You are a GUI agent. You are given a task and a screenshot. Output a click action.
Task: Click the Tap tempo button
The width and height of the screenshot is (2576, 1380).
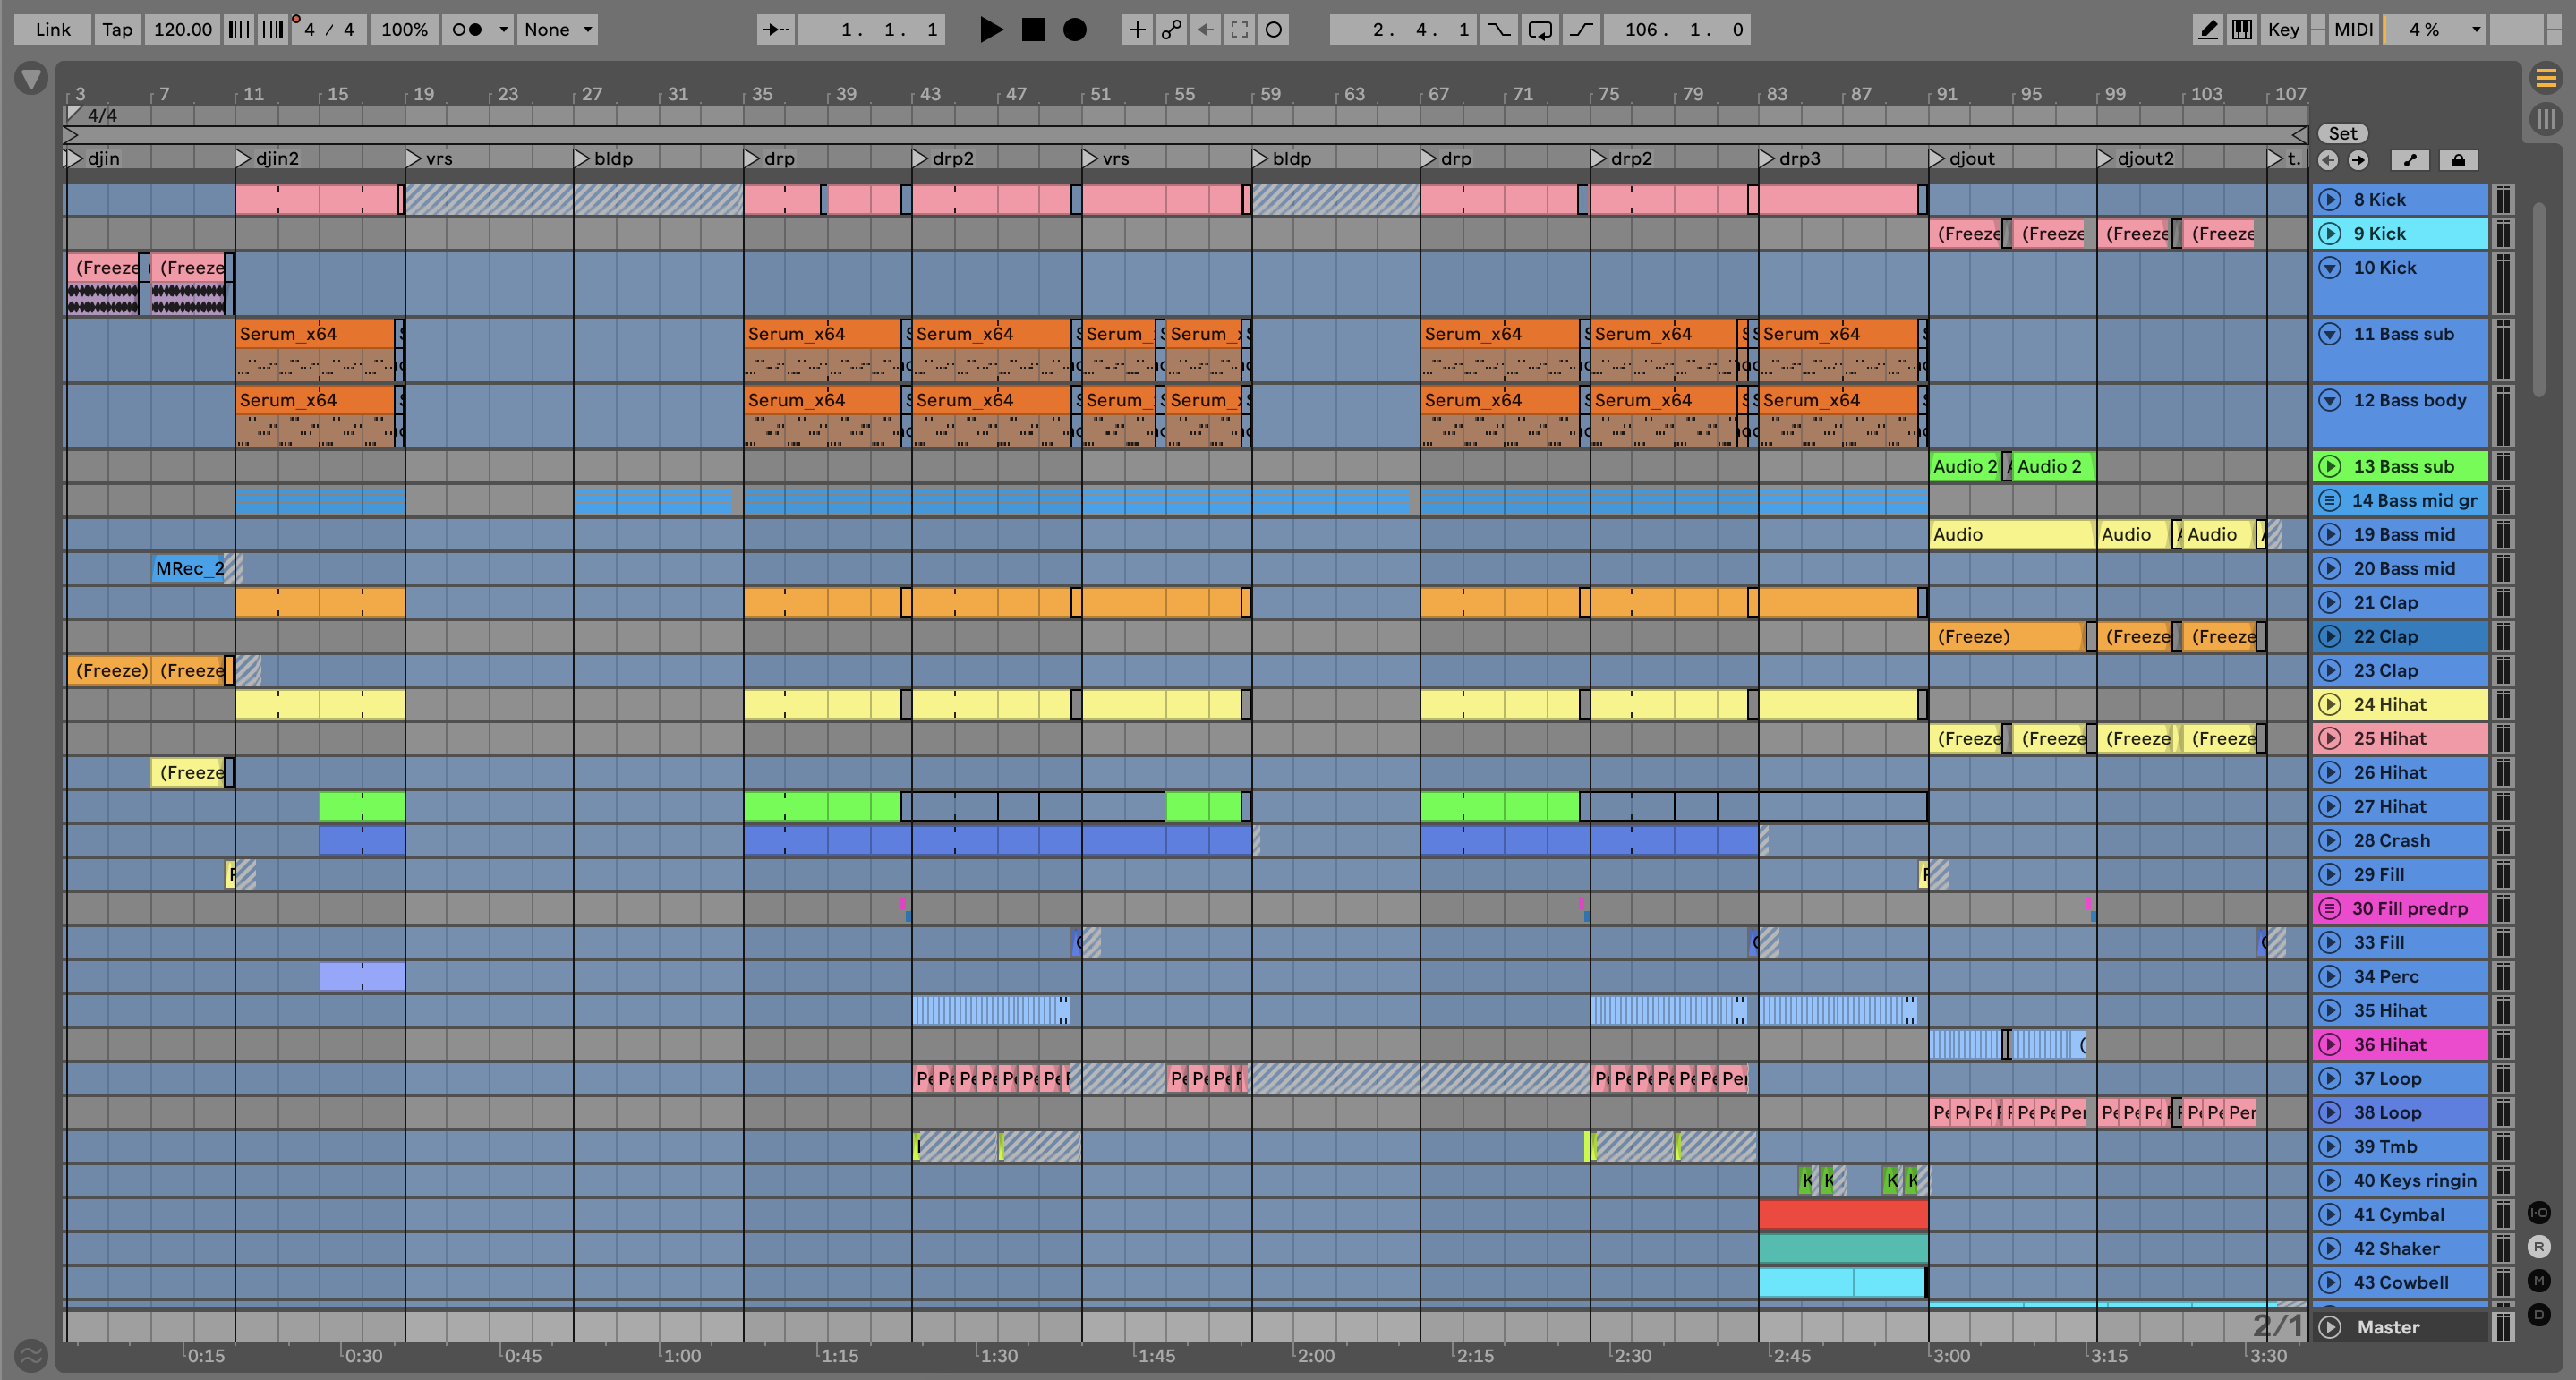117,29
